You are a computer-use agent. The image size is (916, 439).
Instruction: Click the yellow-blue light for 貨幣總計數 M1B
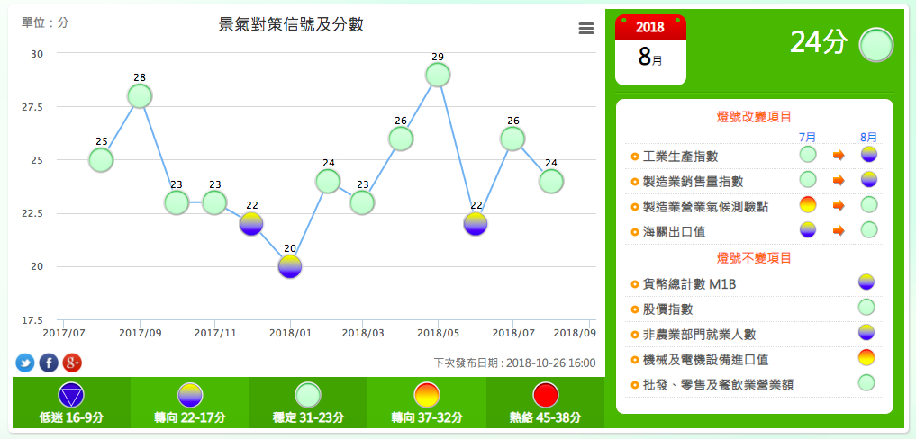866,282
